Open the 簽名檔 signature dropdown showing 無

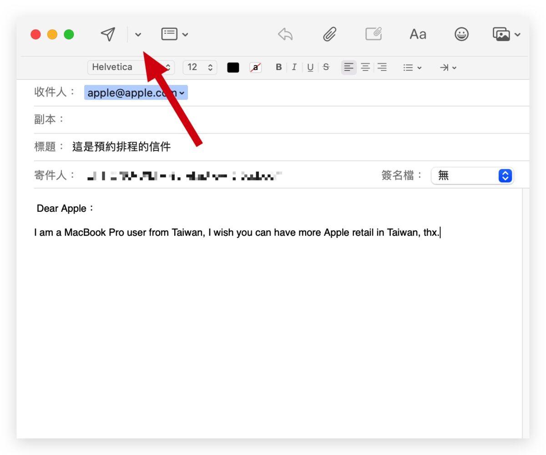pyautogui.click(x=472, y=175)
